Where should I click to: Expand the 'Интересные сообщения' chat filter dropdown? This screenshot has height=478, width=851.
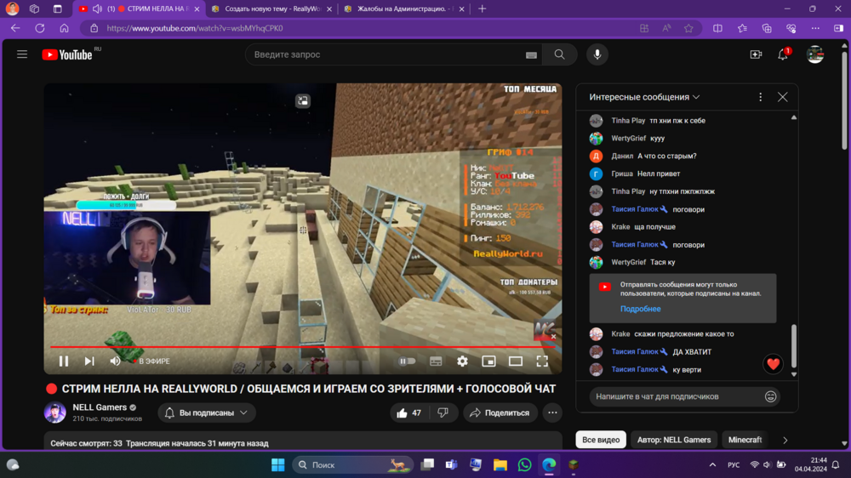[x=644, y=97]
